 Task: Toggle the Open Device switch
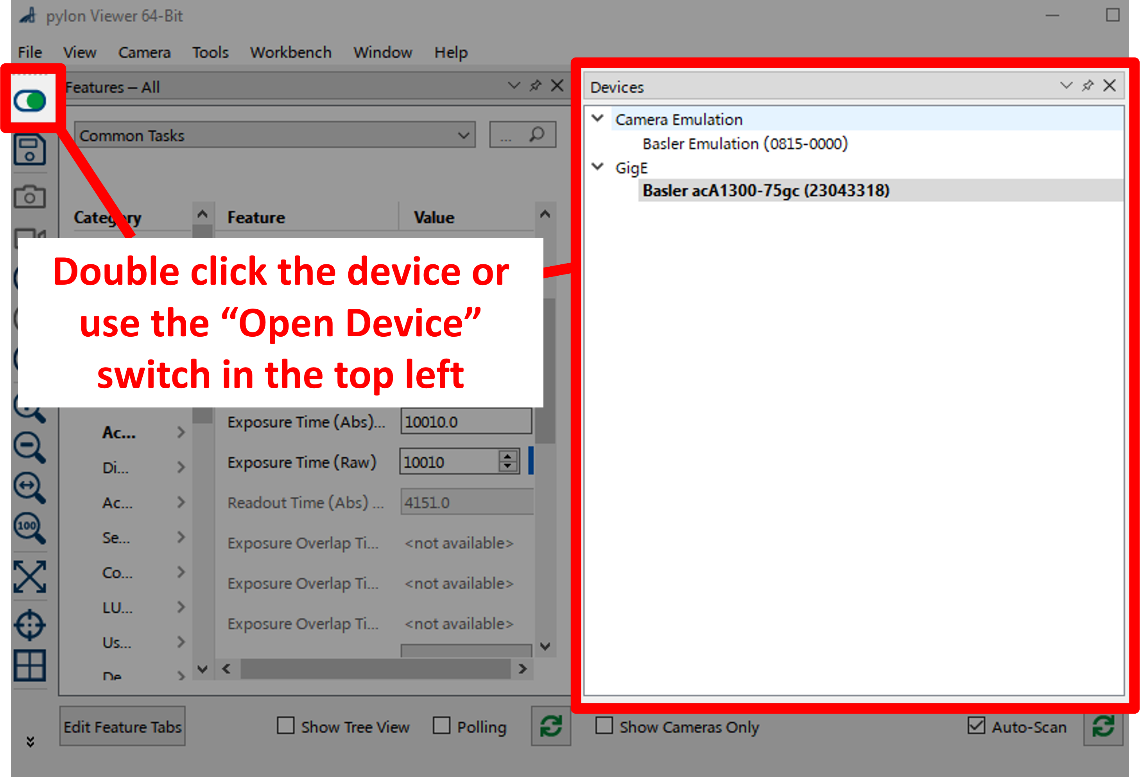pos(30,100)
